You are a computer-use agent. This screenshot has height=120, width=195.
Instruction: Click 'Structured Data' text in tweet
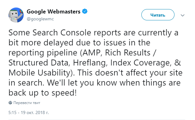point(38,63)
